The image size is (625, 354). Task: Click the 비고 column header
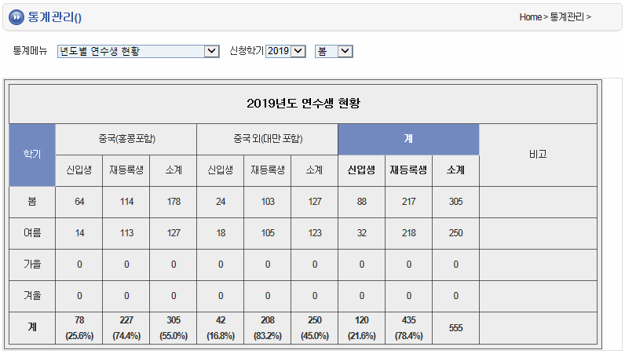point(538,155)
